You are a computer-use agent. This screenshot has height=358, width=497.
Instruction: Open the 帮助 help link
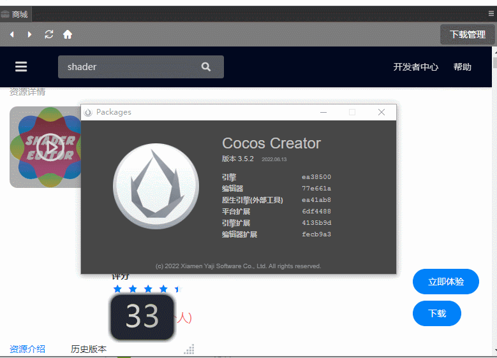[x=462, y=67]
